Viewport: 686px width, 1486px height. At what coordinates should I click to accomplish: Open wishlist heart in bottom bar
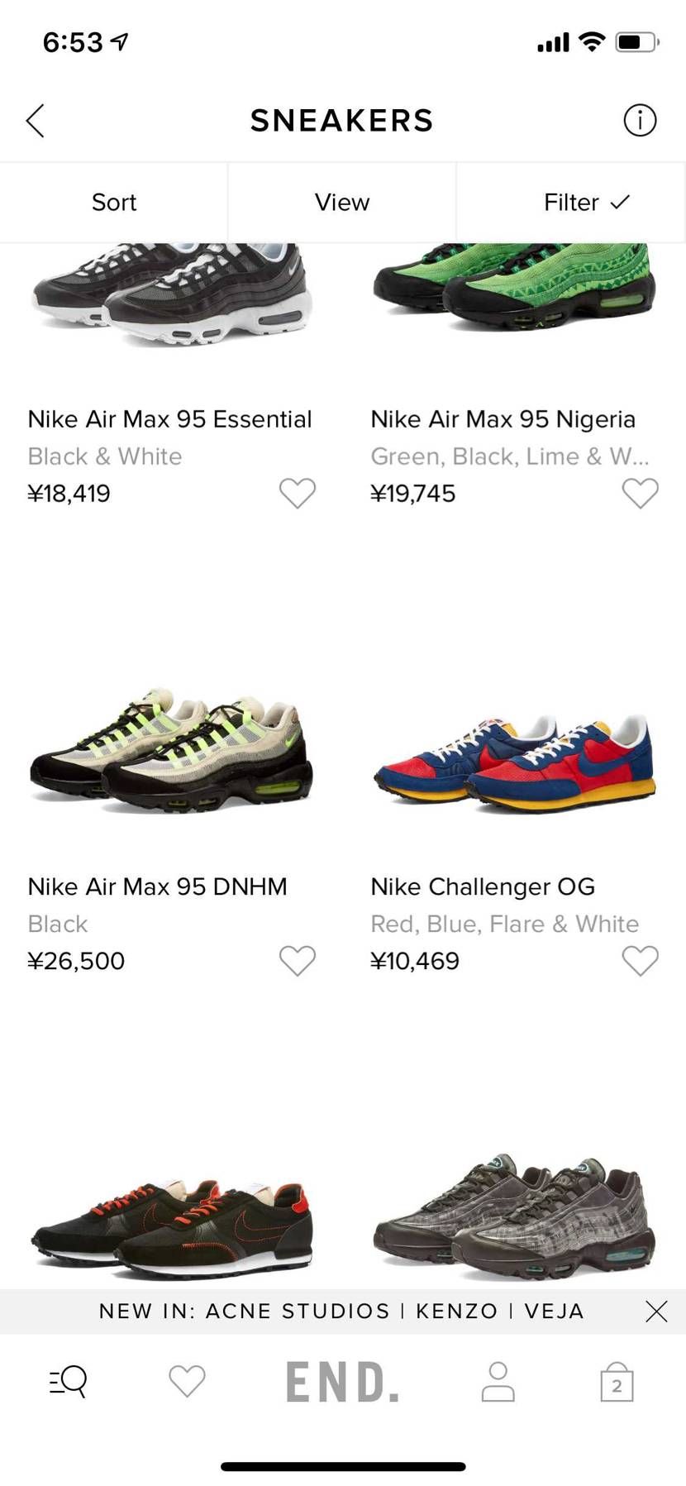pos(187,1381)
